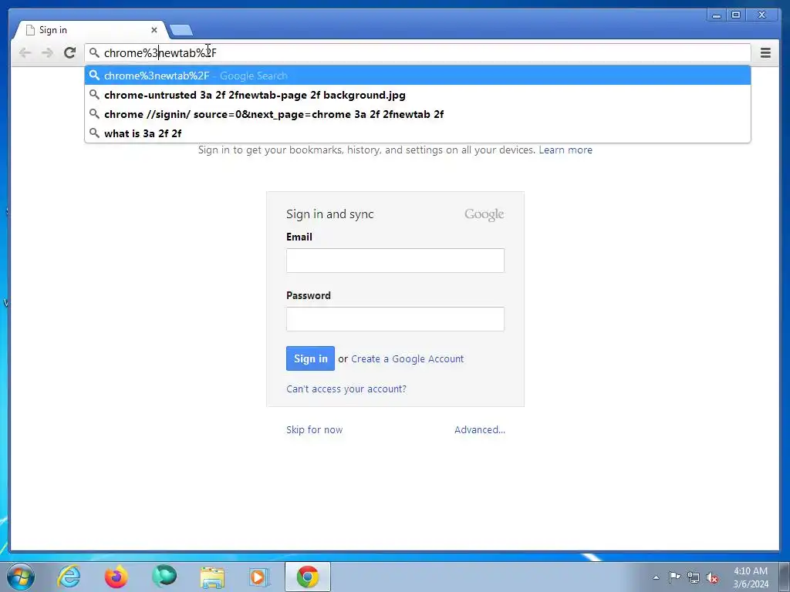Click the Google logo in the sign-in box
Image resolution: width=790 pixels, height=592 pixels.
pos(484,214)
